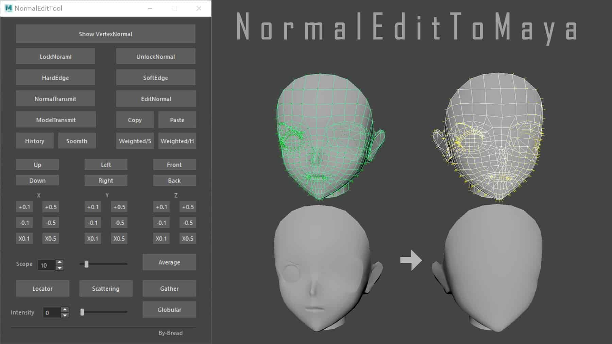This screenshot has height=344, width=612.
Task: Multiply Y axis by X0.5
Action: tap(119, 238)
